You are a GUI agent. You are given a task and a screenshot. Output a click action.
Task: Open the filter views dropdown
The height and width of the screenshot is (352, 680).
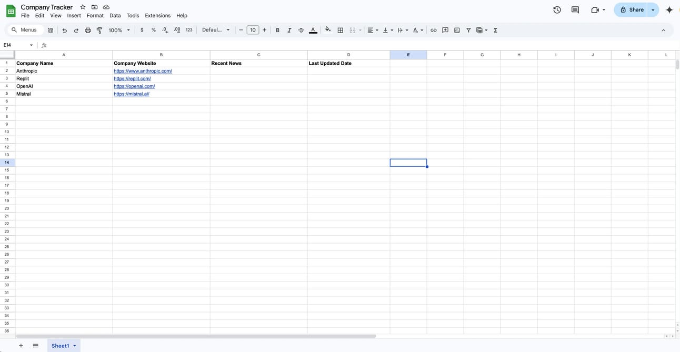click(482, 30)
